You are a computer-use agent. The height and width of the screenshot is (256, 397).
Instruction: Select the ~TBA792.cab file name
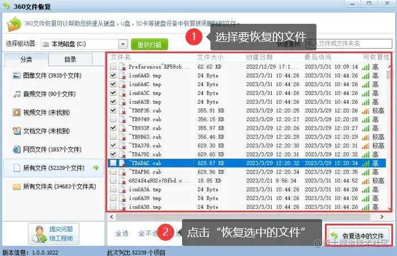tap(145, 154)
